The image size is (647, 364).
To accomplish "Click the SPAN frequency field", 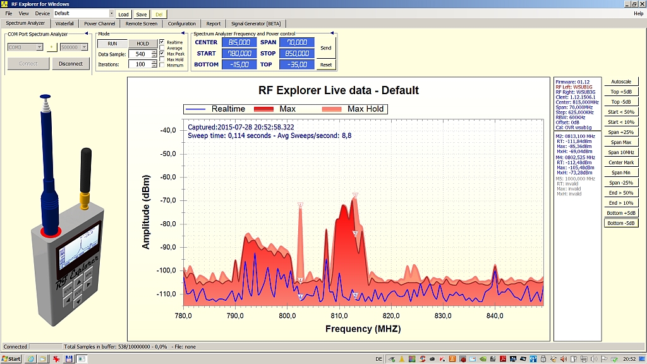I will (297, 42).
